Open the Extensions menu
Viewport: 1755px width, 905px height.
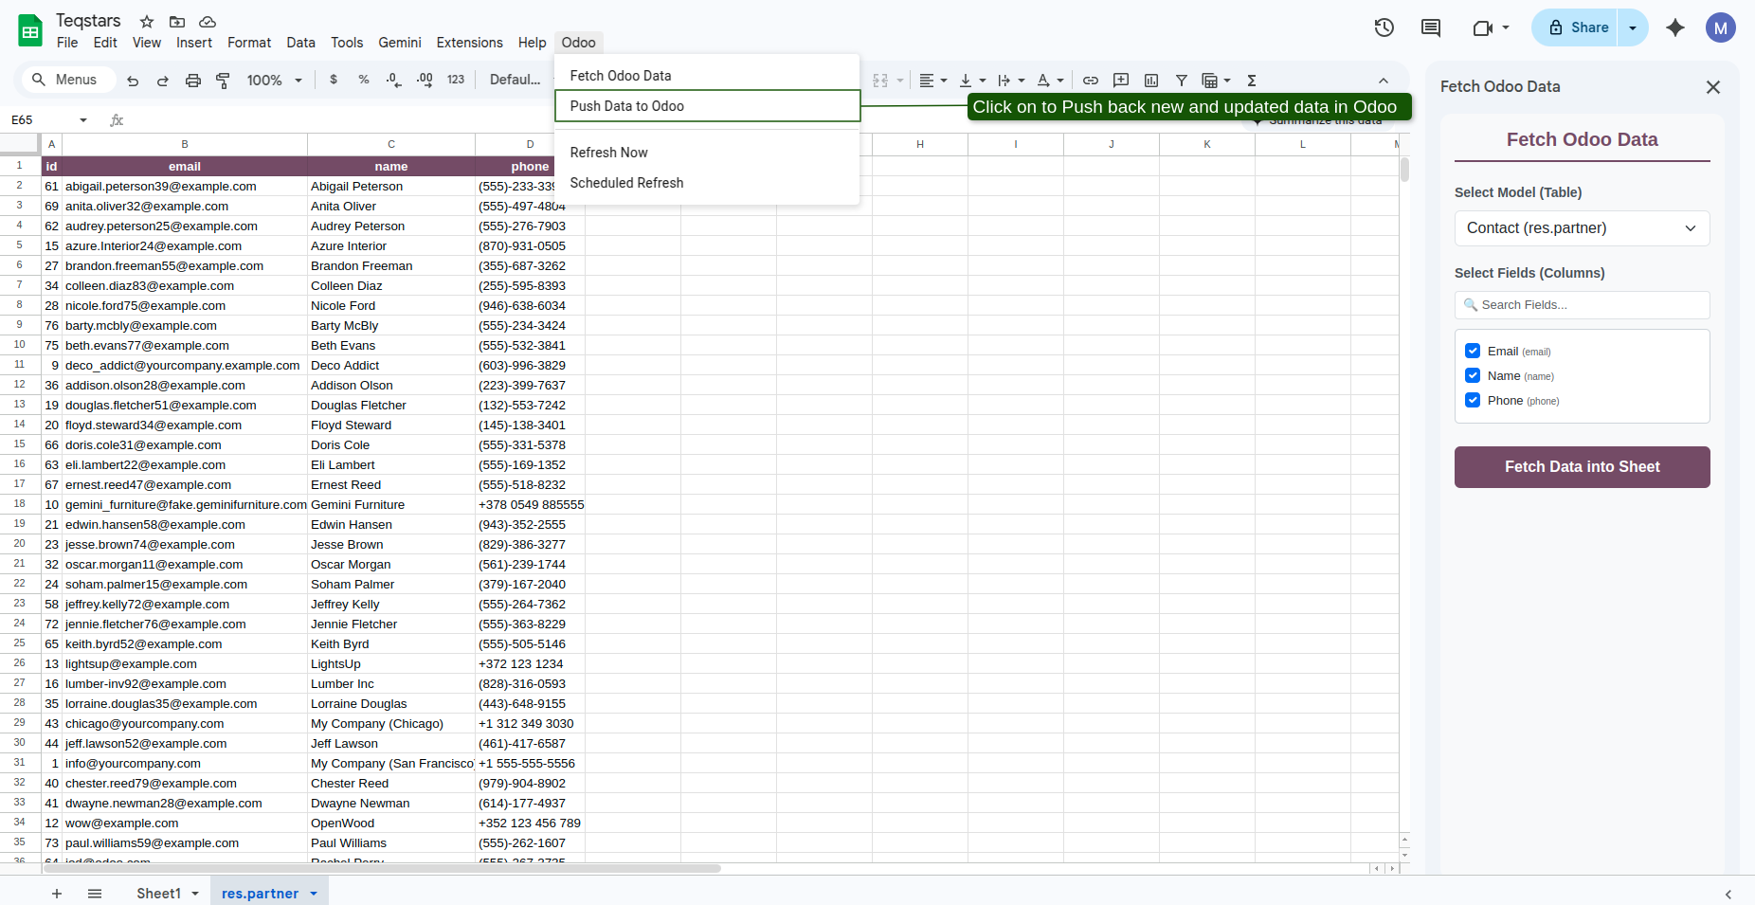coord(469,43)
